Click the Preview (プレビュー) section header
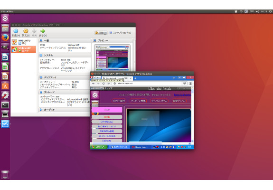273x190 pixels. [113, 40]
